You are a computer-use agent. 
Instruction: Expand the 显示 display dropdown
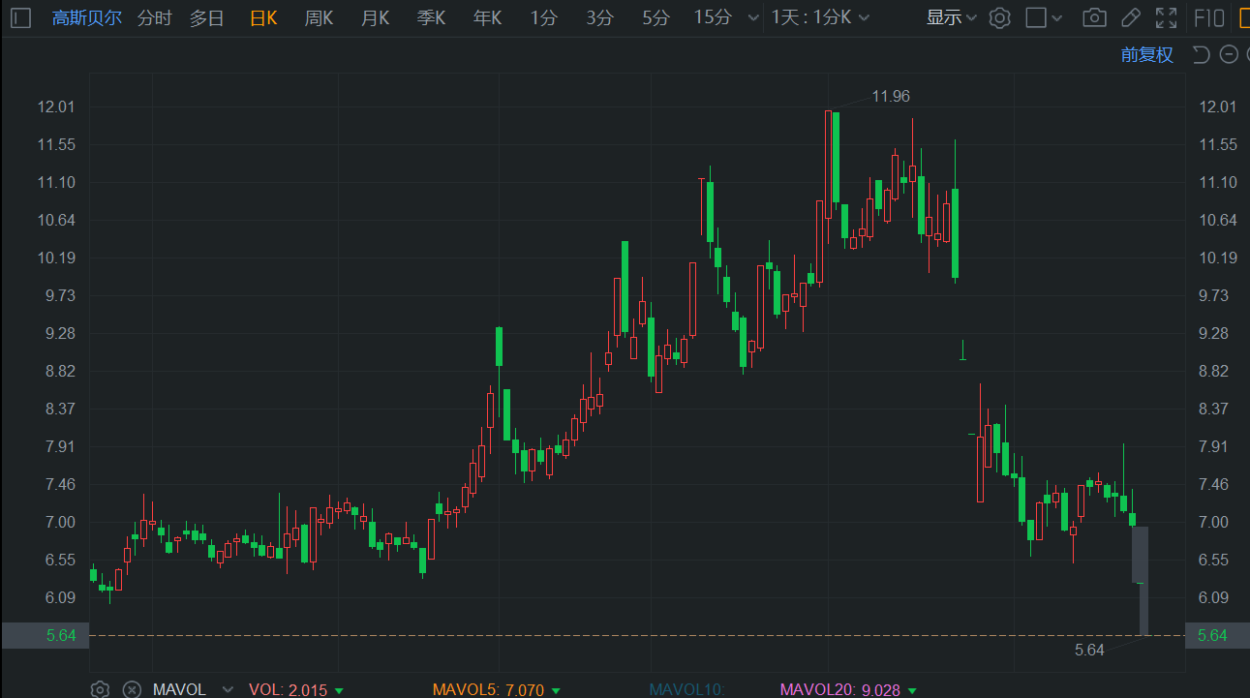pos(952,17)
